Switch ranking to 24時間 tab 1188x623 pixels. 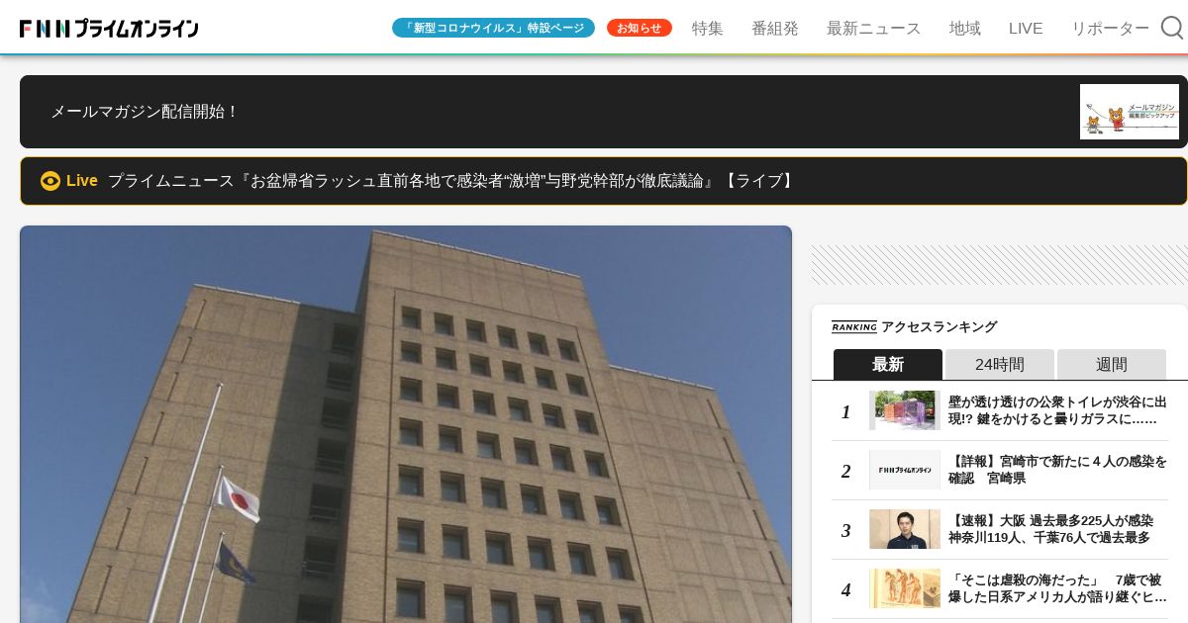coord(1000,364)
